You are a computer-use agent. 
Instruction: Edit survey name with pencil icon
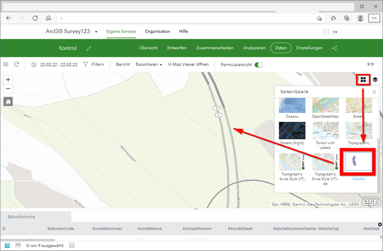(89, 48)
